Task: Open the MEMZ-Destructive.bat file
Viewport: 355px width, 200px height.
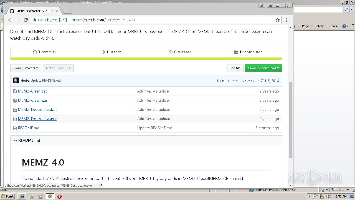Action: (x=37, y=109)
